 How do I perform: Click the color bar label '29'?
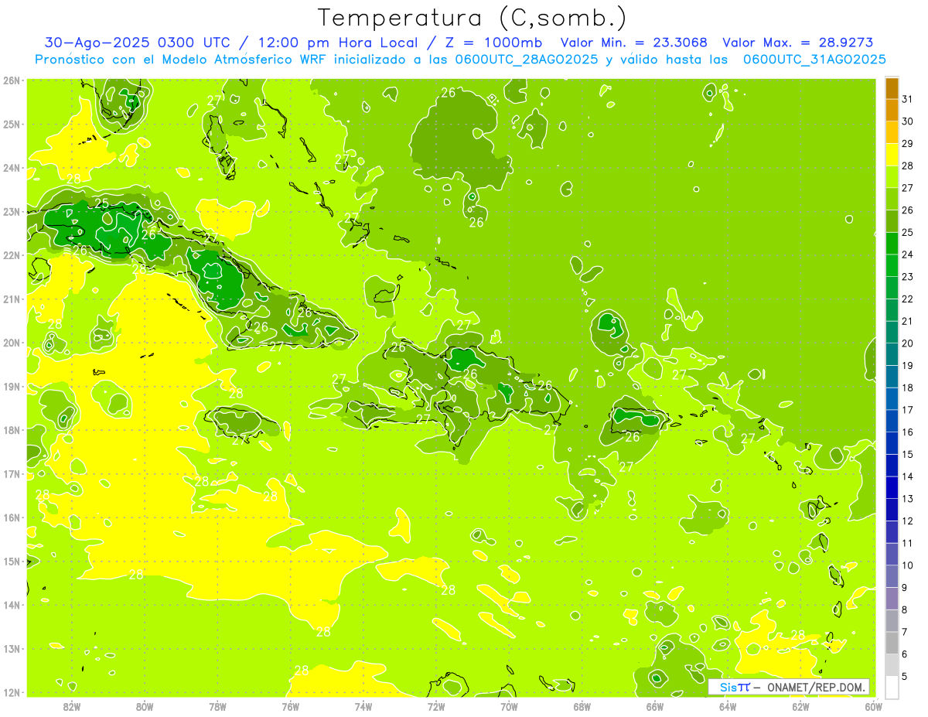[908, 144]
